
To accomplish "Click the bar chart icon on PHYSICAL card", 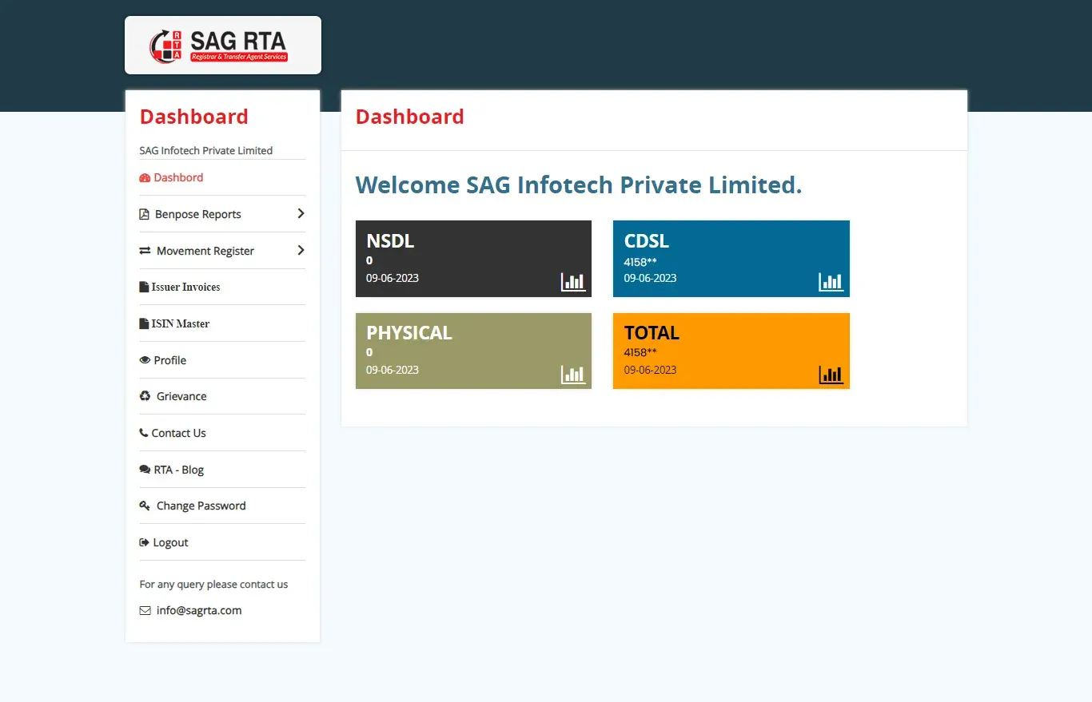I will tap(573, 374).
